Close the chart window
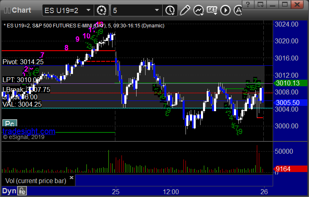 (297, 4)
